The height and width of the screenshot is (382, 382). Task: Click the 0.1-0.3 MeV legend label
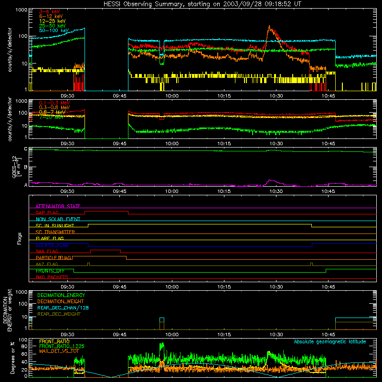tap(54, 103)
